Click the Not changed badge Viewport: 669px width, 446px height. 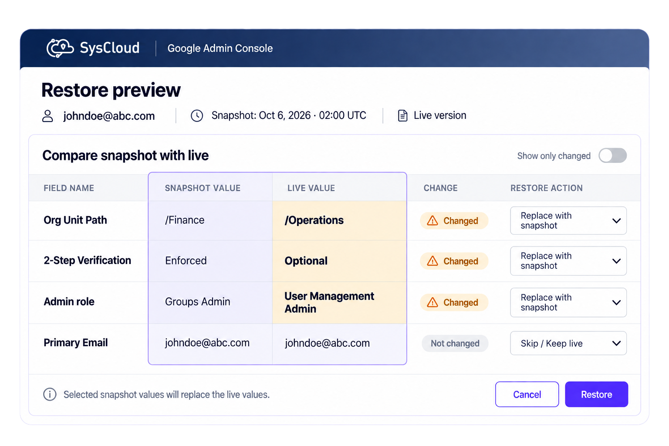click(x=455, y=343)
